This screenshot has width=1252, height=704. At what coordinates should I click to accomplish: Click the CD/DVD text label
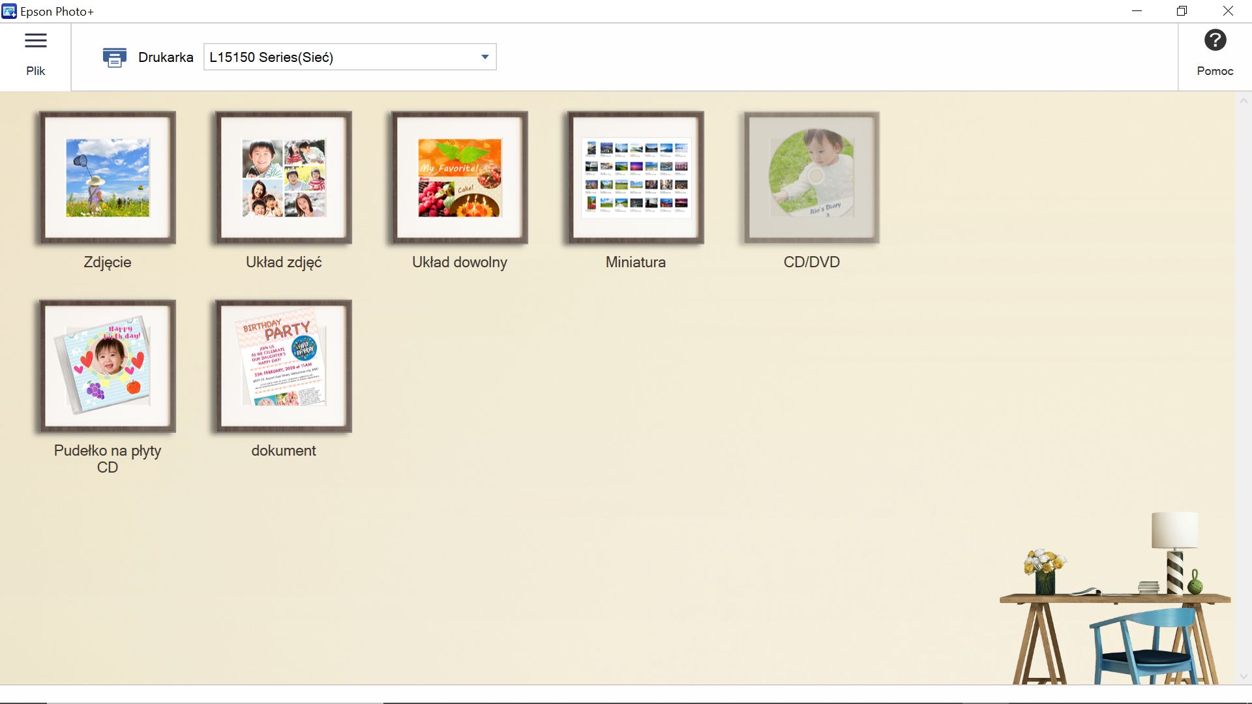pyautogui.click(x=812, y=262)
